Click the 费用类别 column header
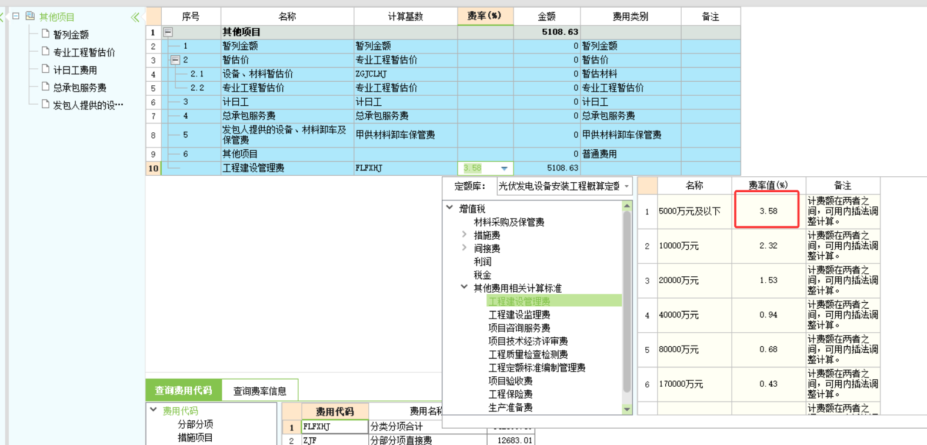This screenshot has width=927, height=445. pos(631,16)
